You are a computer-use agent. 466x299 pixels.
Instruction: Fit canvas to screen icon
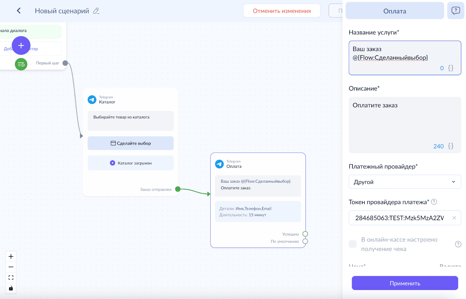point(11,277)
